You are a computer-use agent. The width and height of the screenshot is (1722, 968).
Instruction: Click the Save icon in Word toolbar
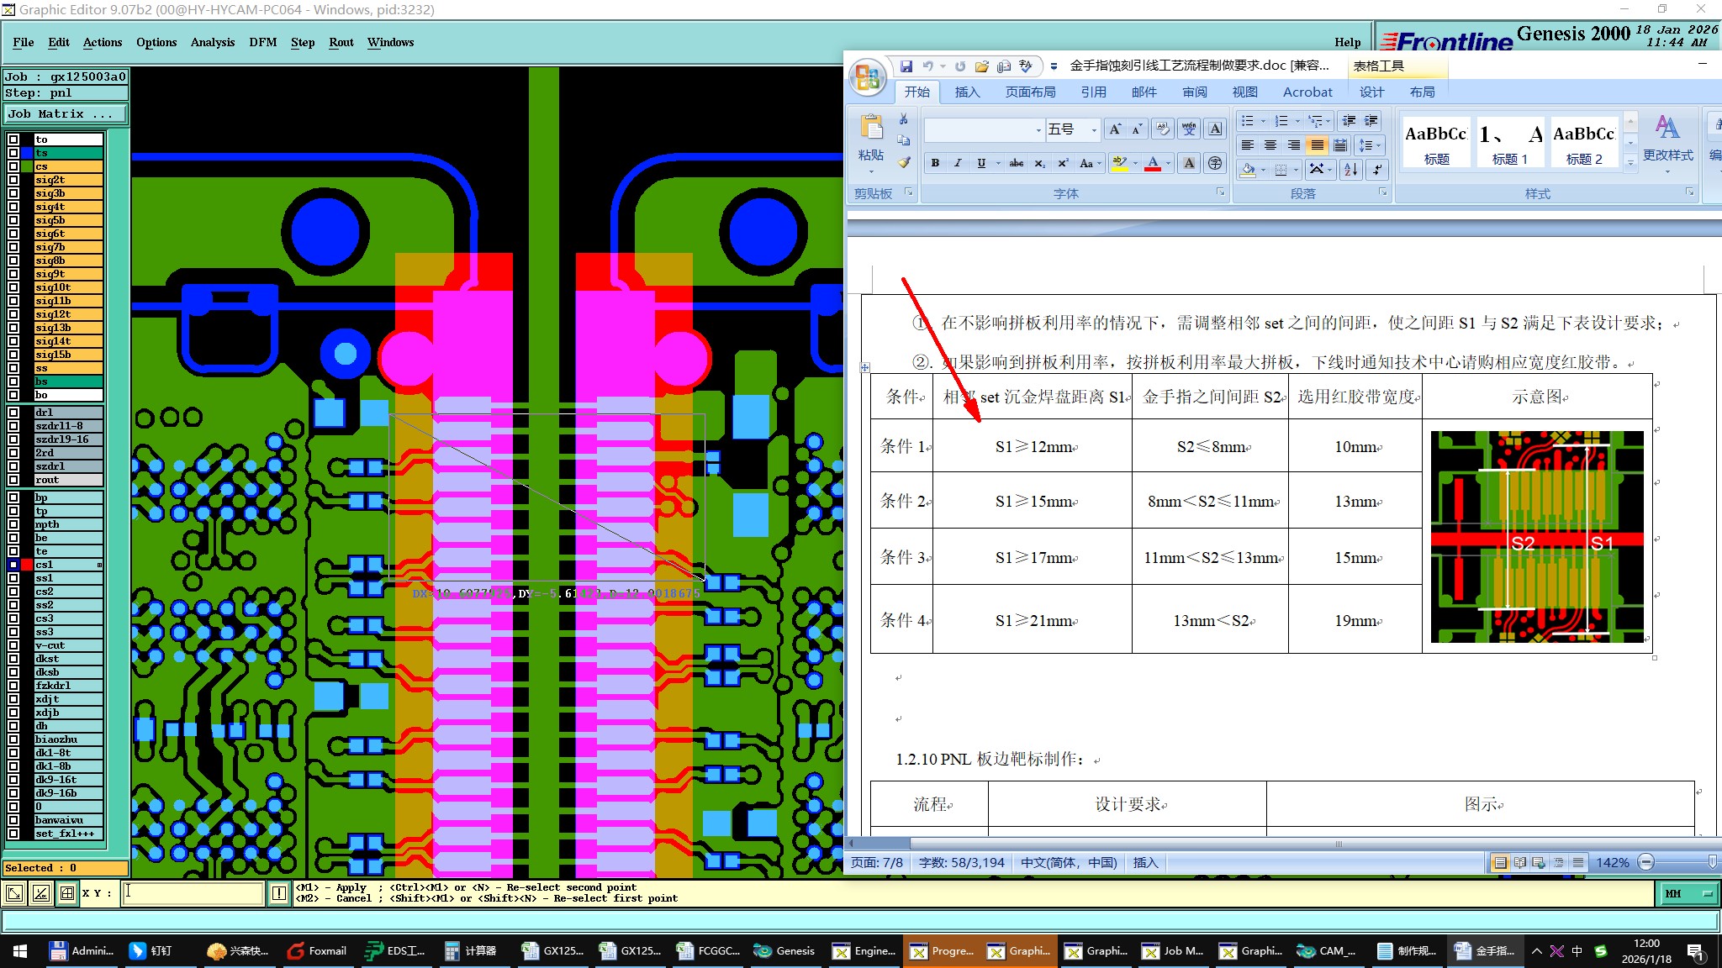(906, 66)
